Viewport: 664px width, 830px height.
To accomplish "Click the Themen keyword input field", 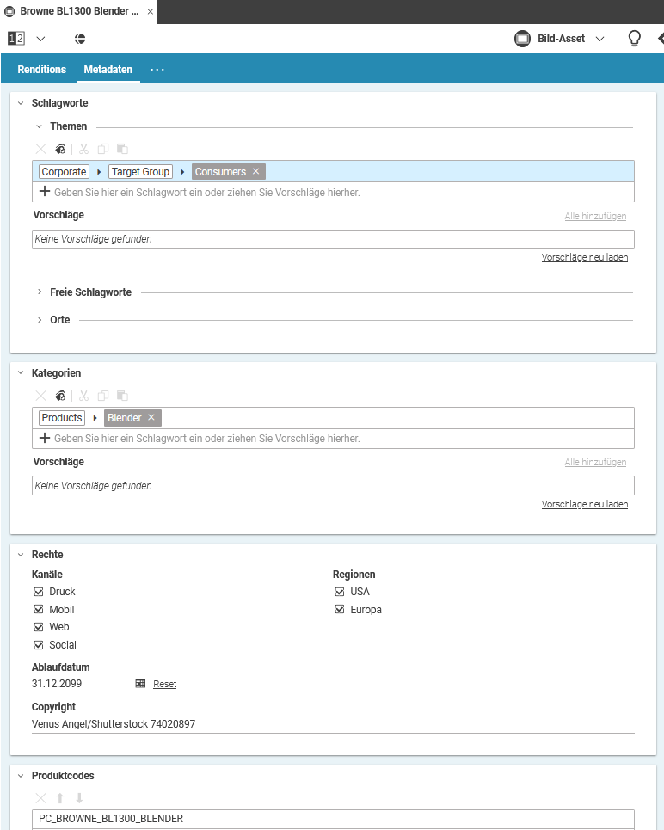I will pyautogui.click(x=333, y=192).
